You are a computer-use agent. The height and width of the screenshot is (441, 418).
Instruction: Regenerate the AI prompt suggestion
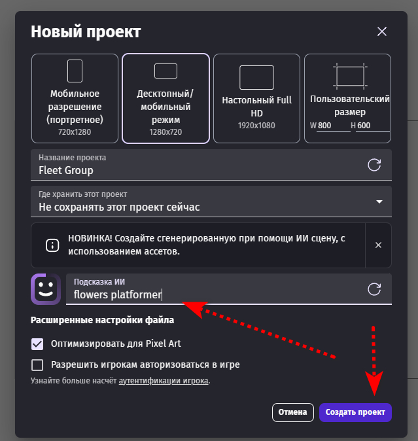374,289
